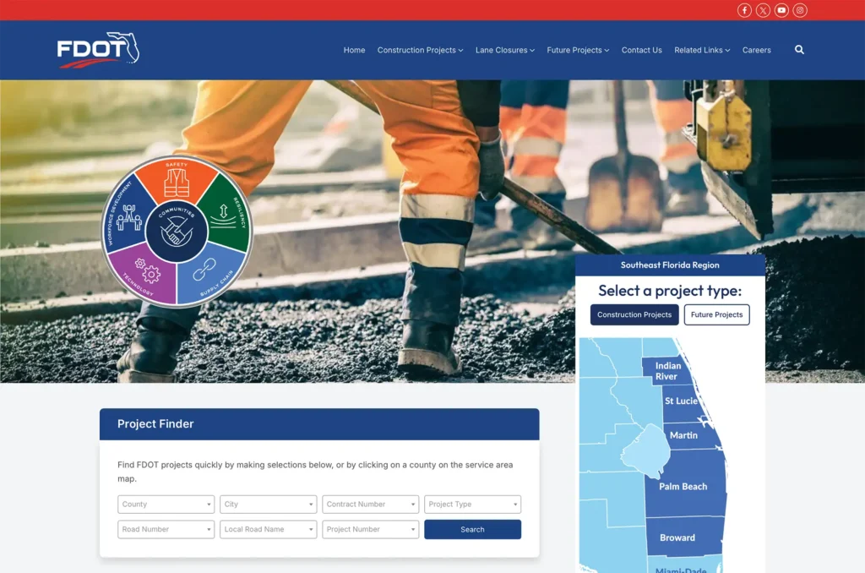The height and width of the screenshot is (573, 865).
Task: Select the Construction Projects project type
Action: [634, 314]
